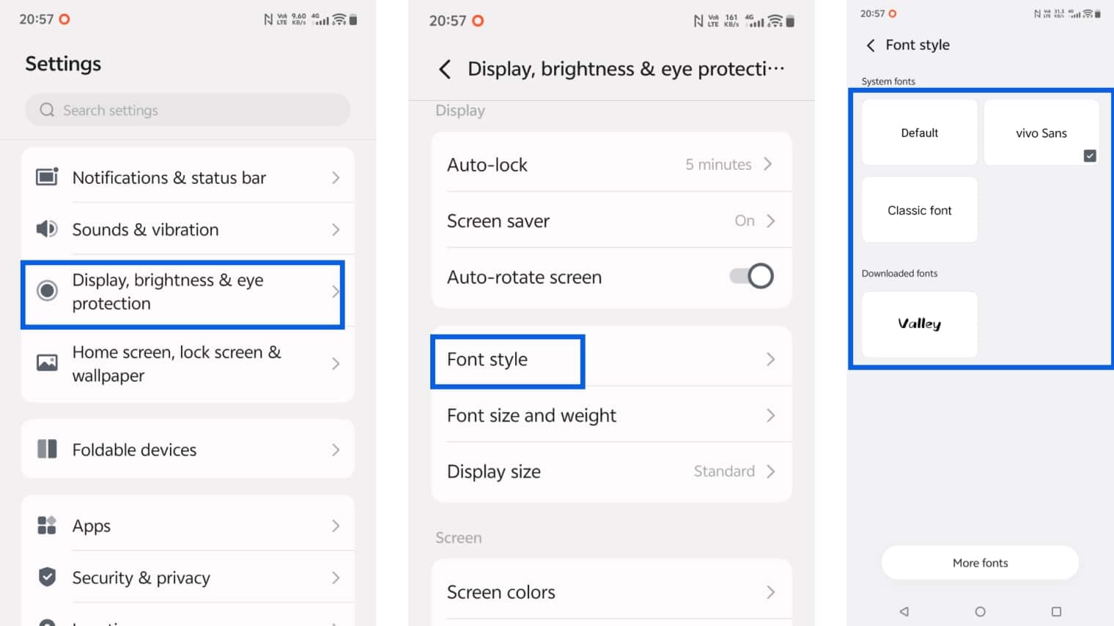Image resolution: width=1114 pixels, height=626 pixels.
Task: Open Auto-lock settings via its chevron
Action: pyautogui.click(x=770, y=164)
